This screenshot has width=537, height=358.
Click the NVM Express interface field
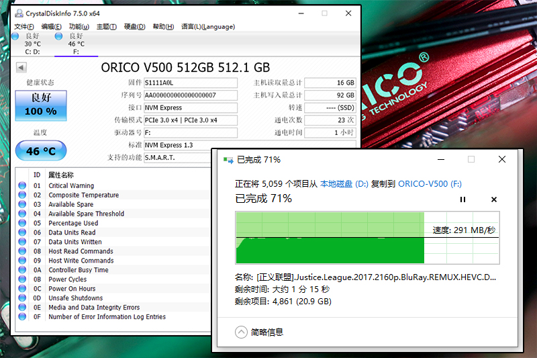click(x=191, y=108)
